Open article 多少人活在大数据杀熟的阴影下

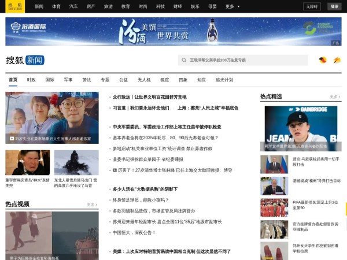coord(145,189)
